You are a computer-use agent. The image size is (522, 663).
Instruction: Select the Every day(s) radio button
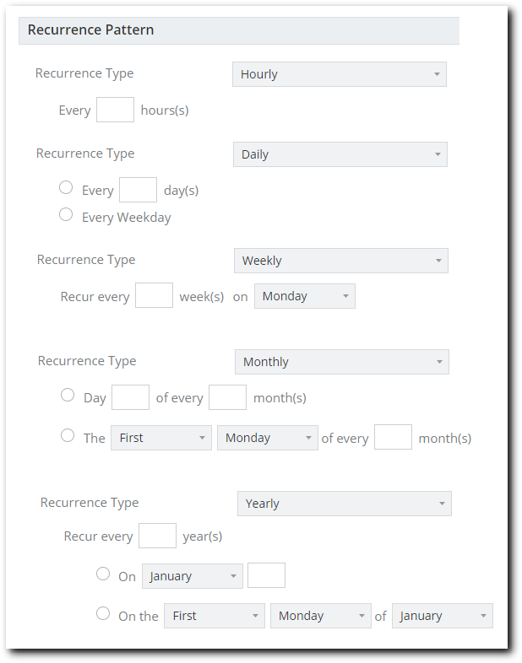tap(66, 187)
